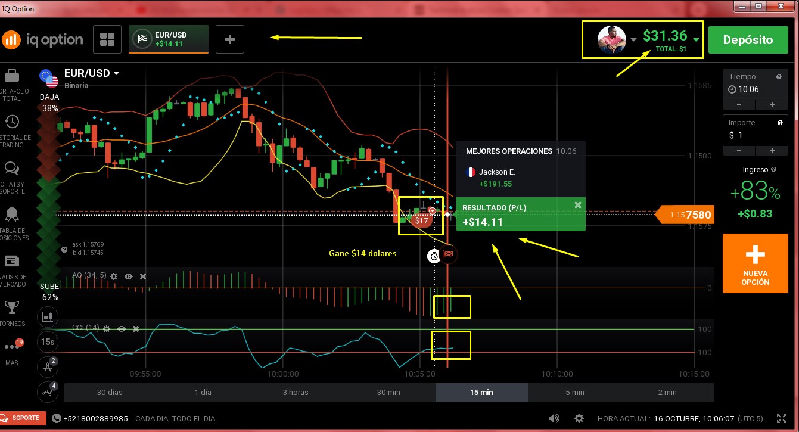
Task: Click the ask/bid help question mark
Action: click(x=64, y=250)
